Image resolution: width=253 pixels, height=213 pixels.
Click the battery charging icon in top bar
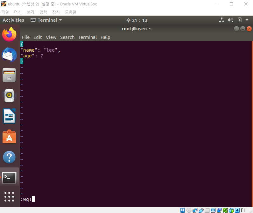point(239,20)
